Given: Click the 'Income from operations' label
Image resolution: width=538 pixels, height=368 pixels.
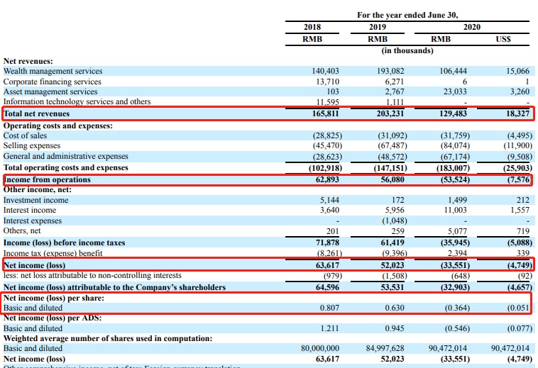Looking at the screenshot, I should coord(47,179).
